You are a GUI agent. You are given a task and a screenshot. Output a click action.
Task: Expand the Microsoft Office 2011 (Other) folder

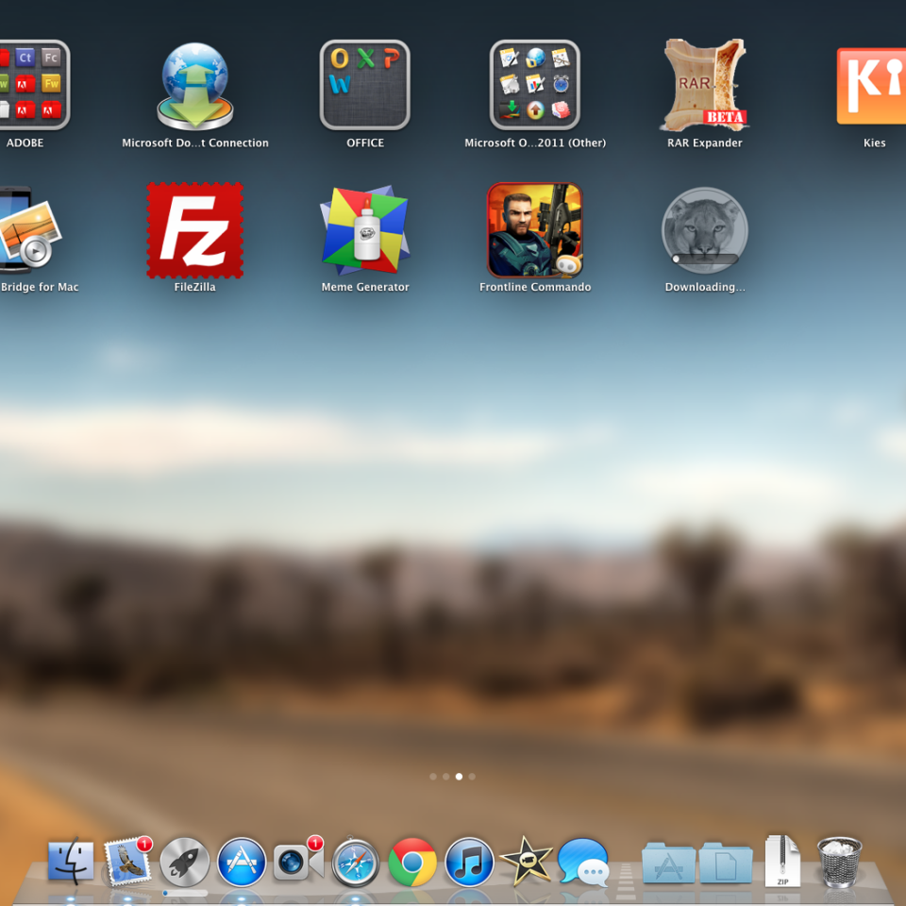534,86
